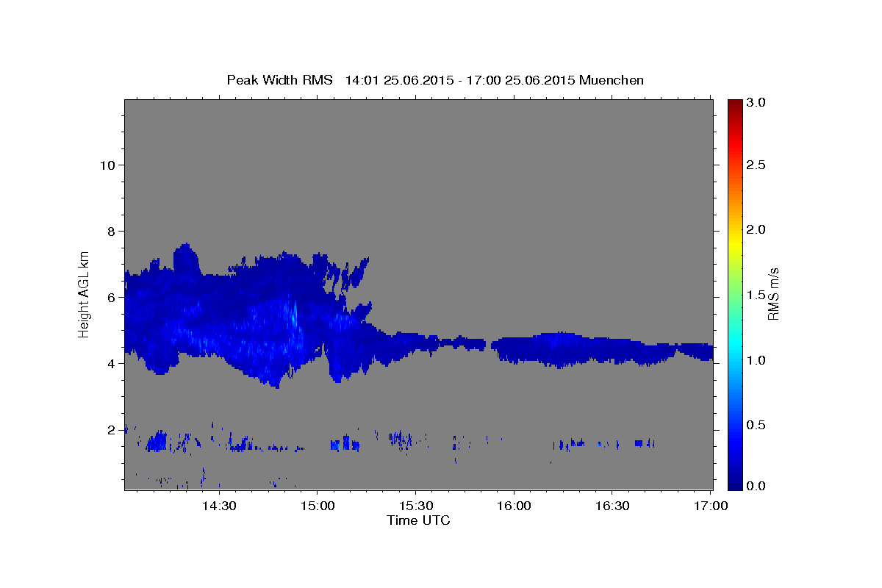
Task: Click the 16:30 time tick label
Action: point(612,506)
